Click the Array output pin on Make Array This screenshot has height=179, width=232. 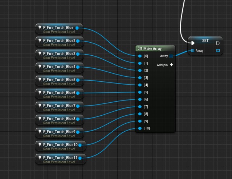[x=171, y=56]
